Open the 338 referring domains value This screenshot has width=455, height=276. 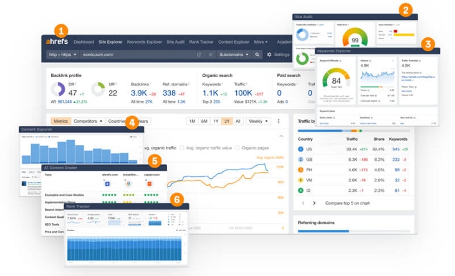pyautogui.click(x=169, y=93)
